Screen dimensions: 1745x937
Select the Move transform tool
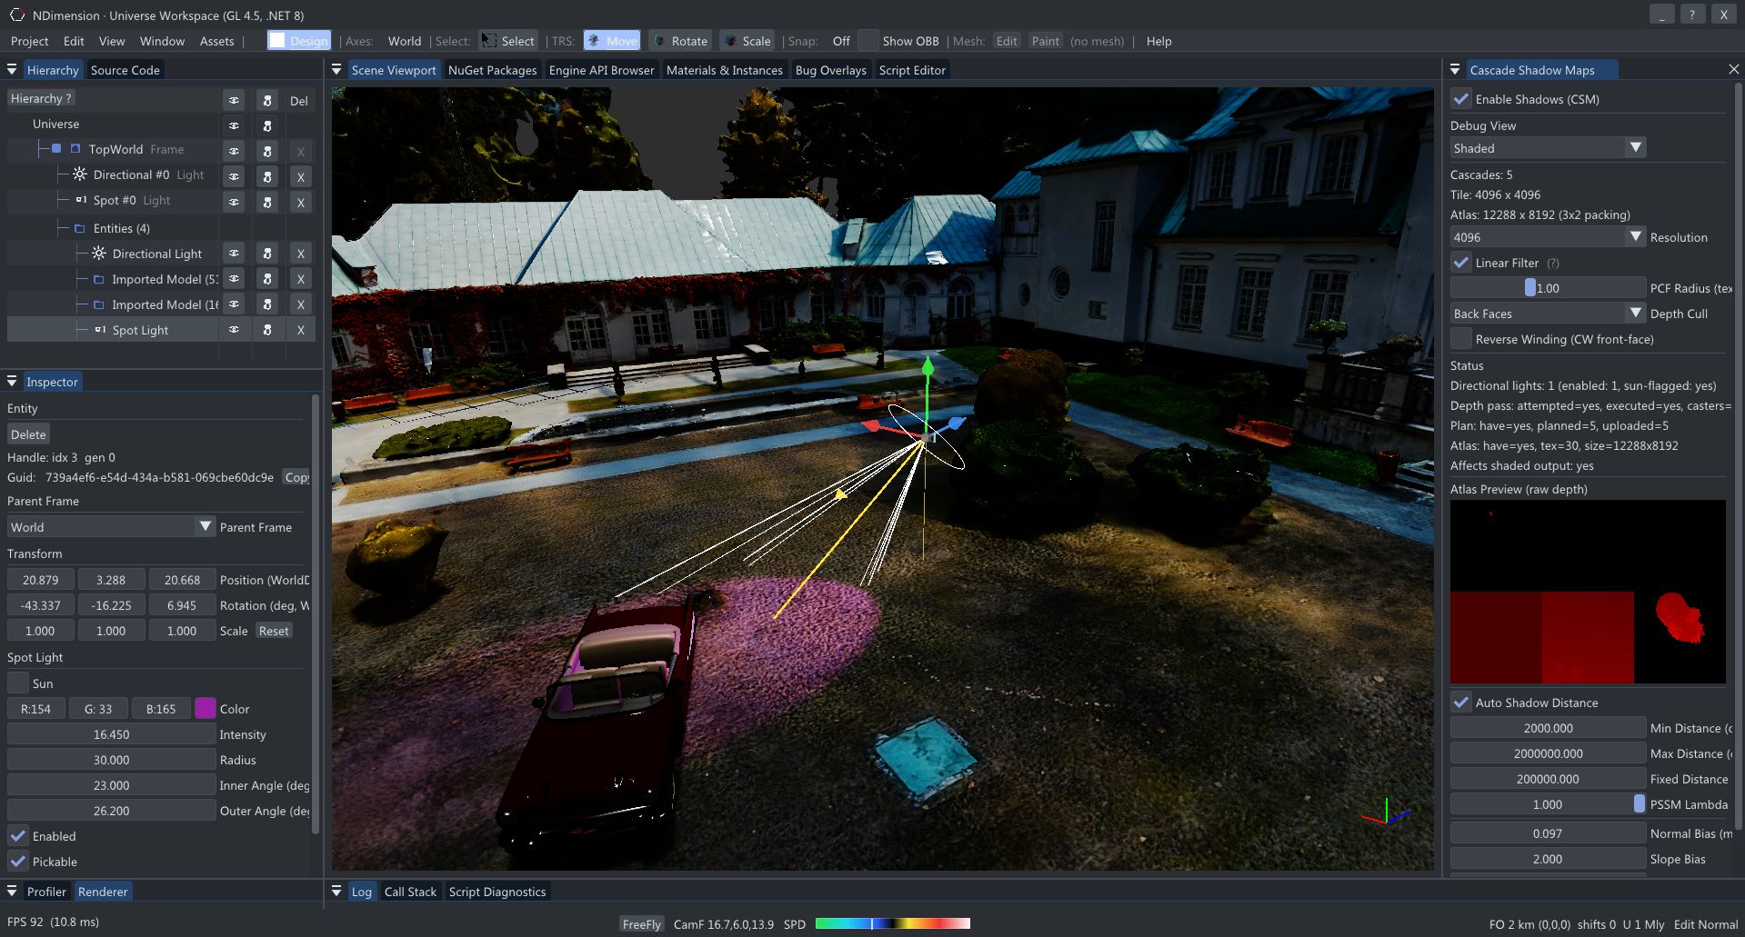pos(611,41)
